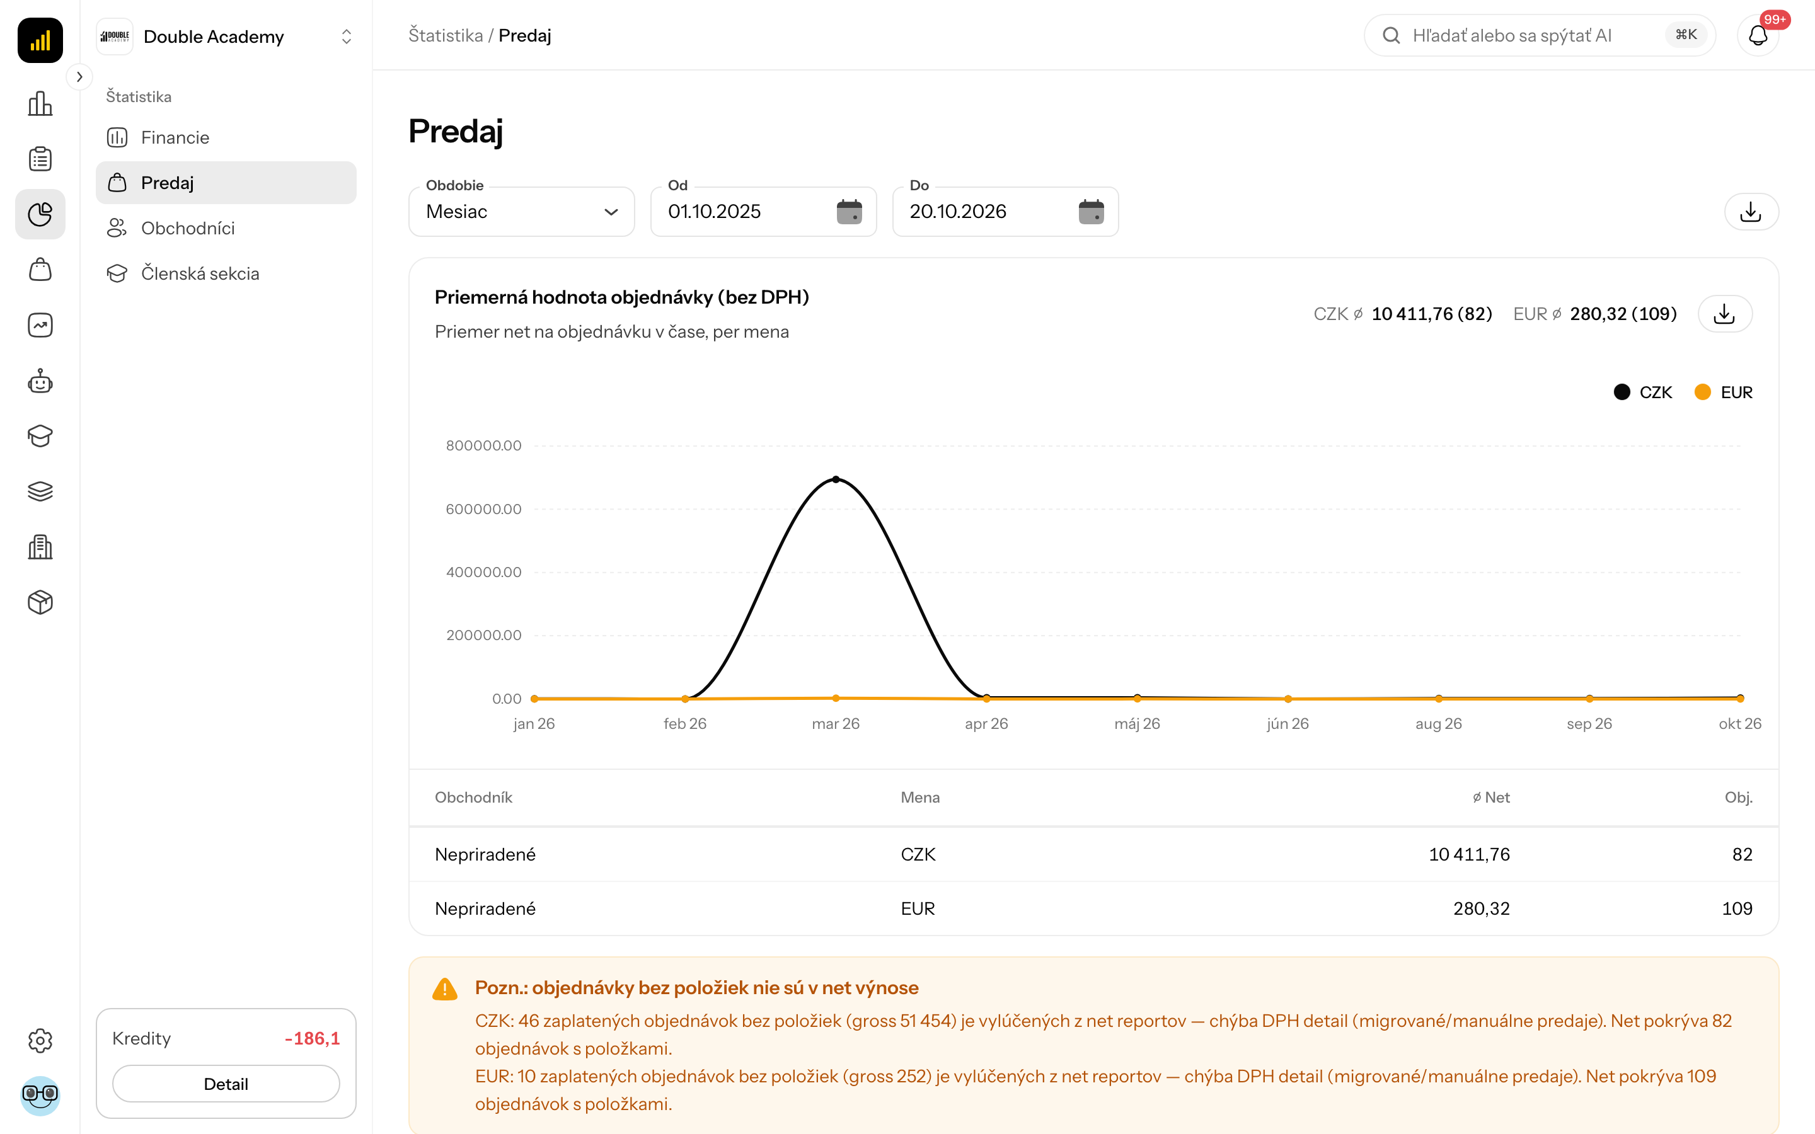Click the Do date field 20.10.2026
The image size is (1815, 1134).
coord(1005,212)
